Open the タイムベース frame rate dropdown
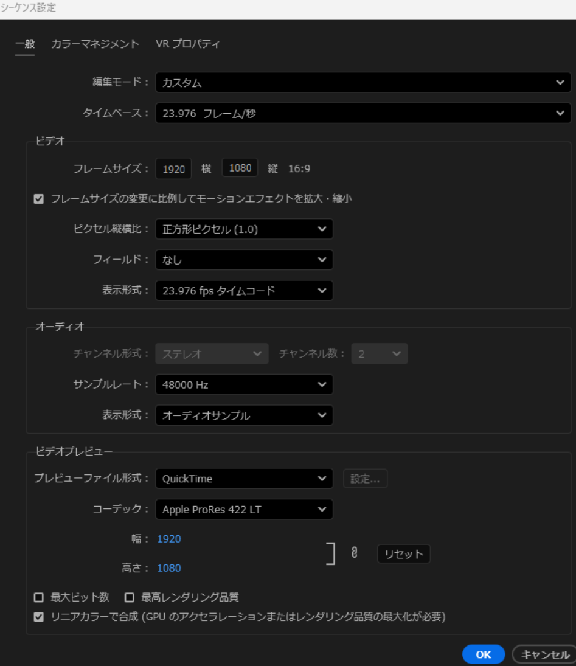 point(363,113)
